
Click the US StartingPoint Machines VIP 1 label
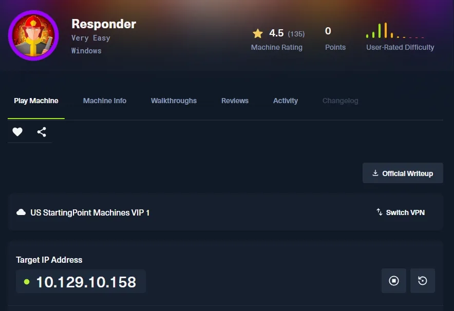[x=90, y=212]
